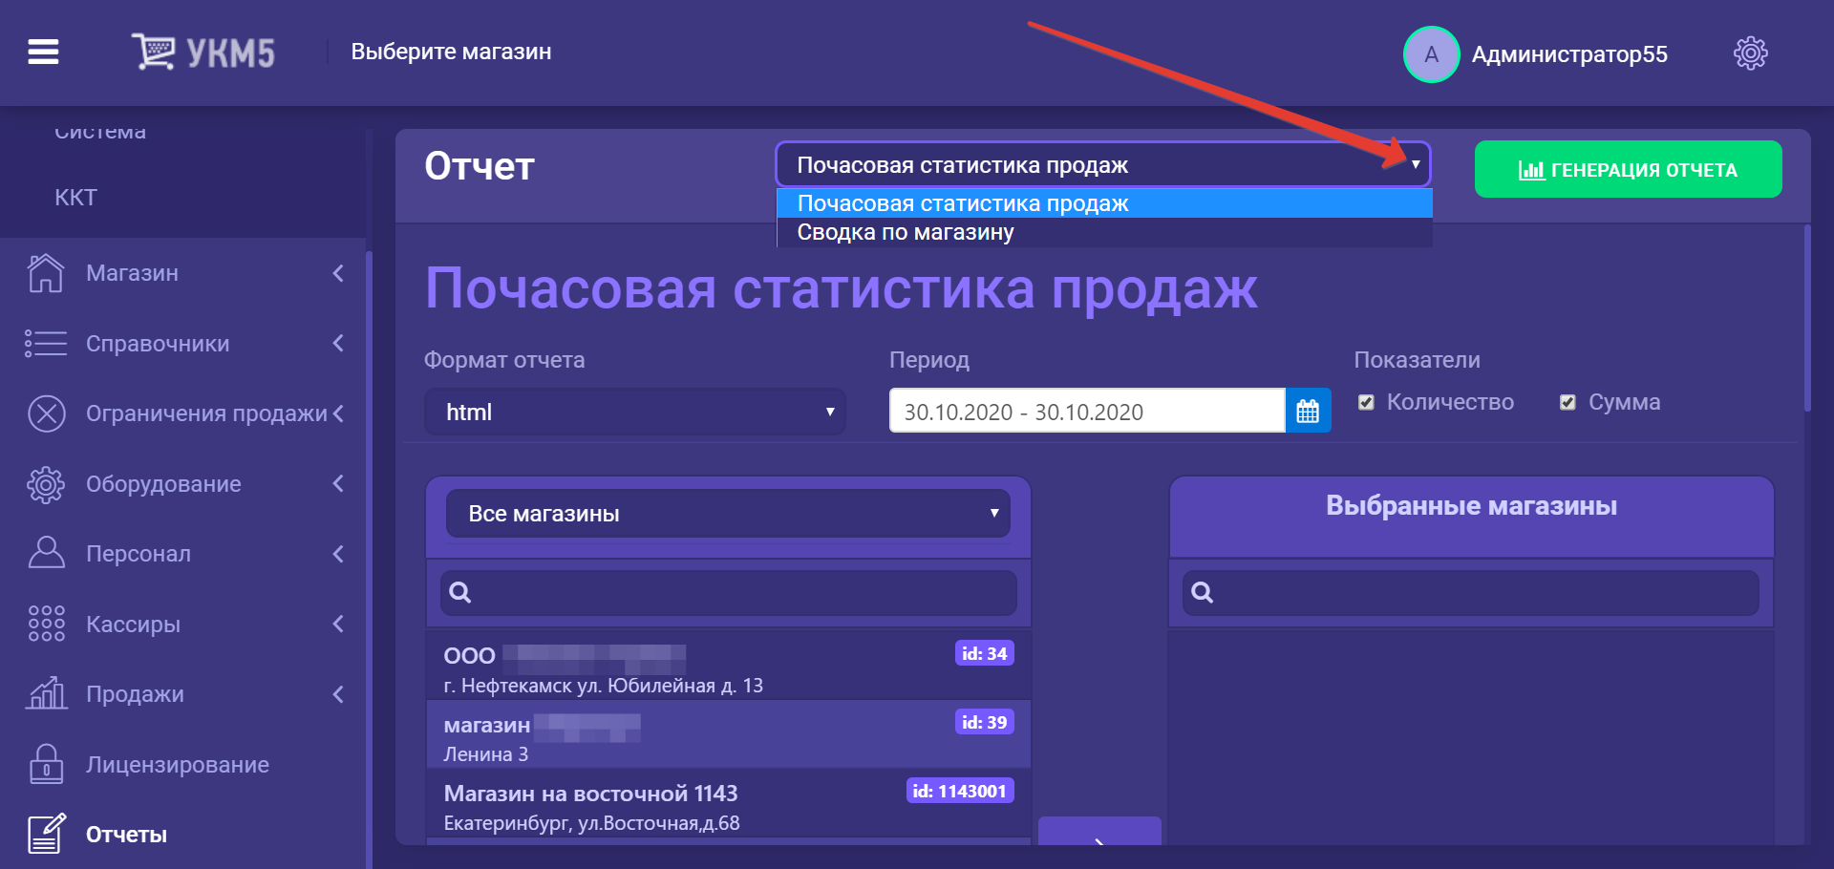Open the hamburger navigation menu
Image resolution: width=1834 pixels, height=869 pixels.
(43, 52)
